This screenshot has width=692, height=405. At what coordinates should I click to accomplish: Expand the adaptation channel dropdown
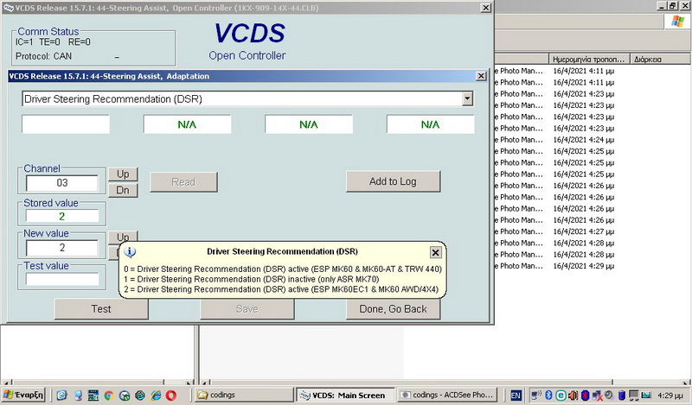[x=467, y=98]
